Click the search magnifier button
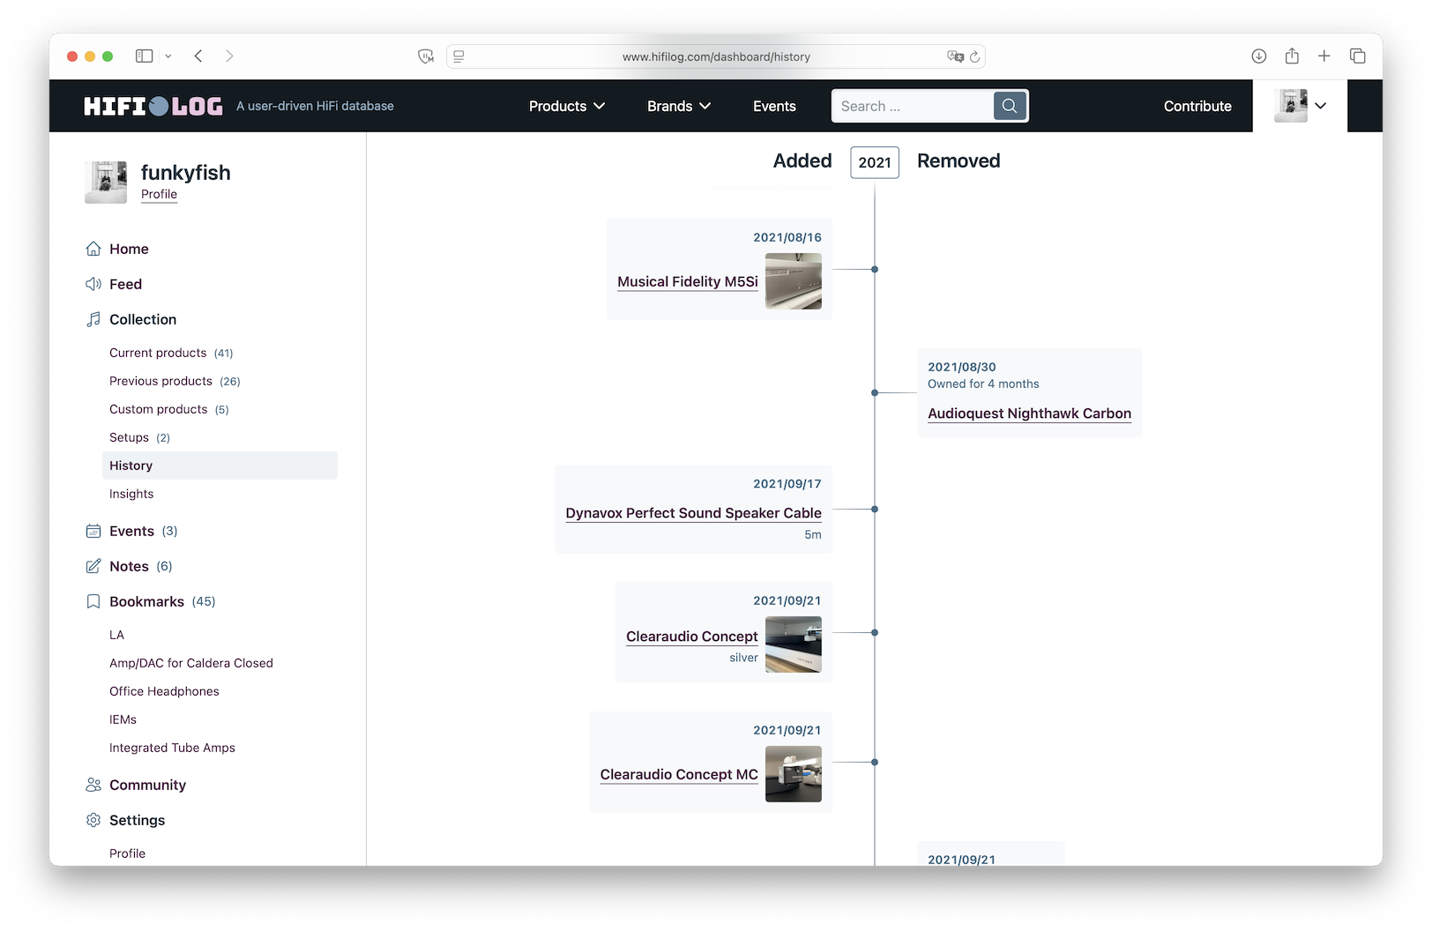The width and height of the screenshot is (1432, 931). (x=1010, y=106)
